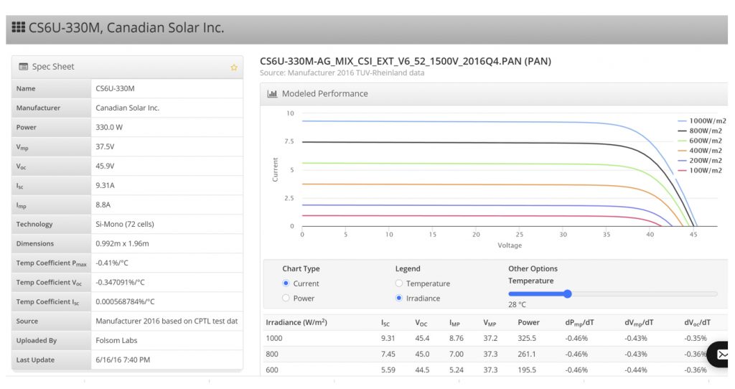
Task: Click the Temperature slider handle
Action: [568, 294]
